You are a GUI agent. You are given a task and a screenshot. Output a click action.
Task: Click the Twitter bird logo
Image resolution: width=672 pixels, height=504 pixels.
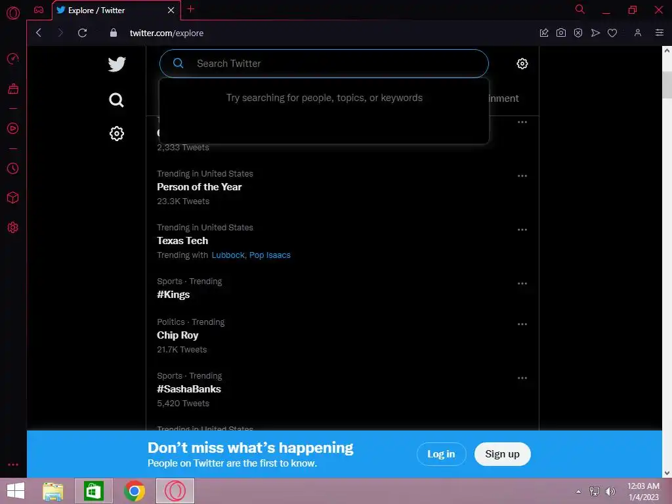pos(117,64)
